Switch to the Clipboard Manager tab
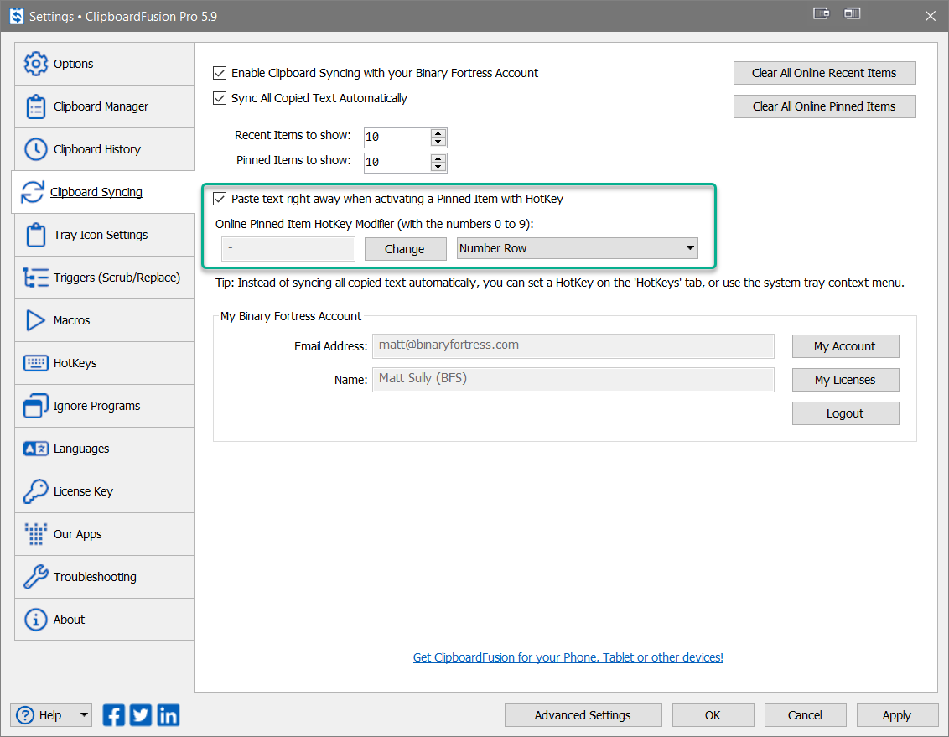The image size is (949, 737). [105, 106]
